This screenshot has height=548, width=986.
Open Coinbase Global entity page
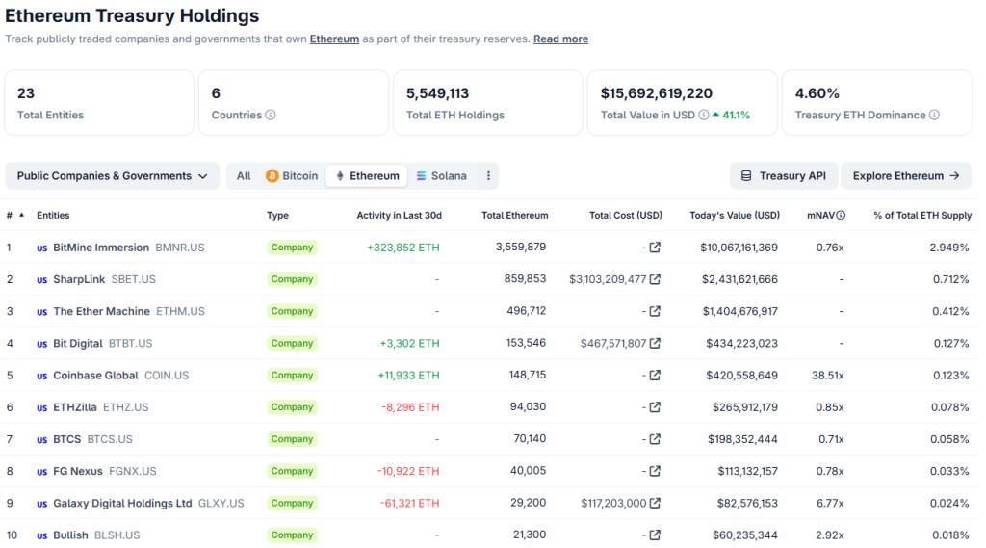[95, 376]
